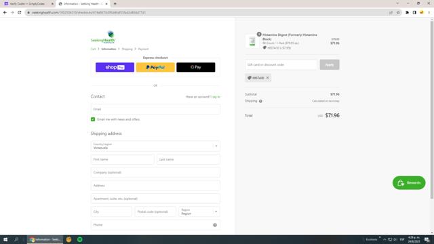Image resolution: width=434 pixels, height=244 pixels.
Task: Pay with Shop Pay express button
Action: (x=115, y=67)
